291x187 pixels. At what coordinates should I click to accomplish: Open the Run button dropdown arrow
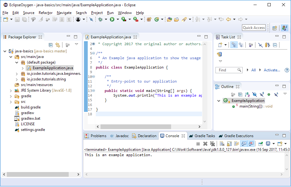118,19
